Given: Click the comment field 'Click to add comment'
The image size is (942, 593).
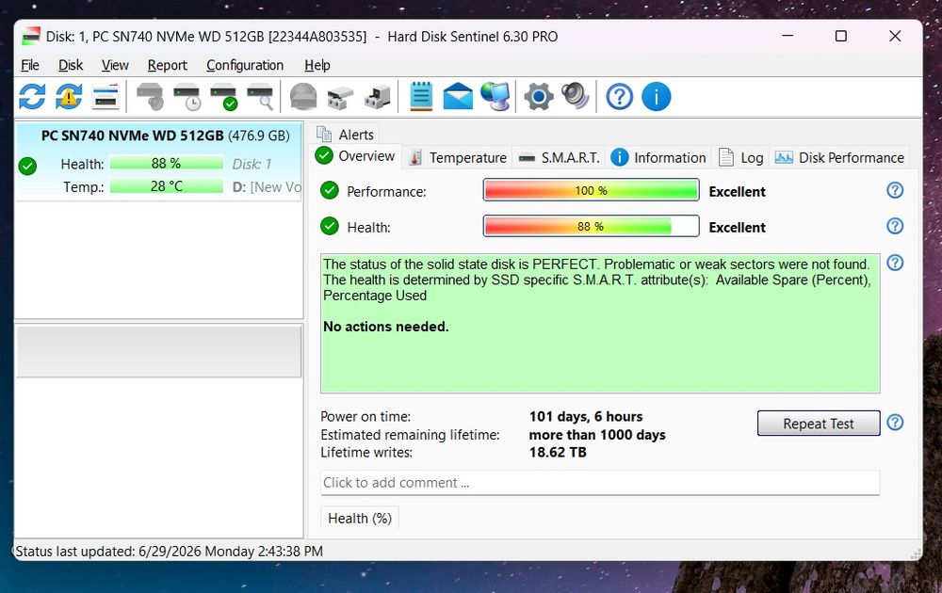Looking at the screenshot, I should (x=600, y=483).
